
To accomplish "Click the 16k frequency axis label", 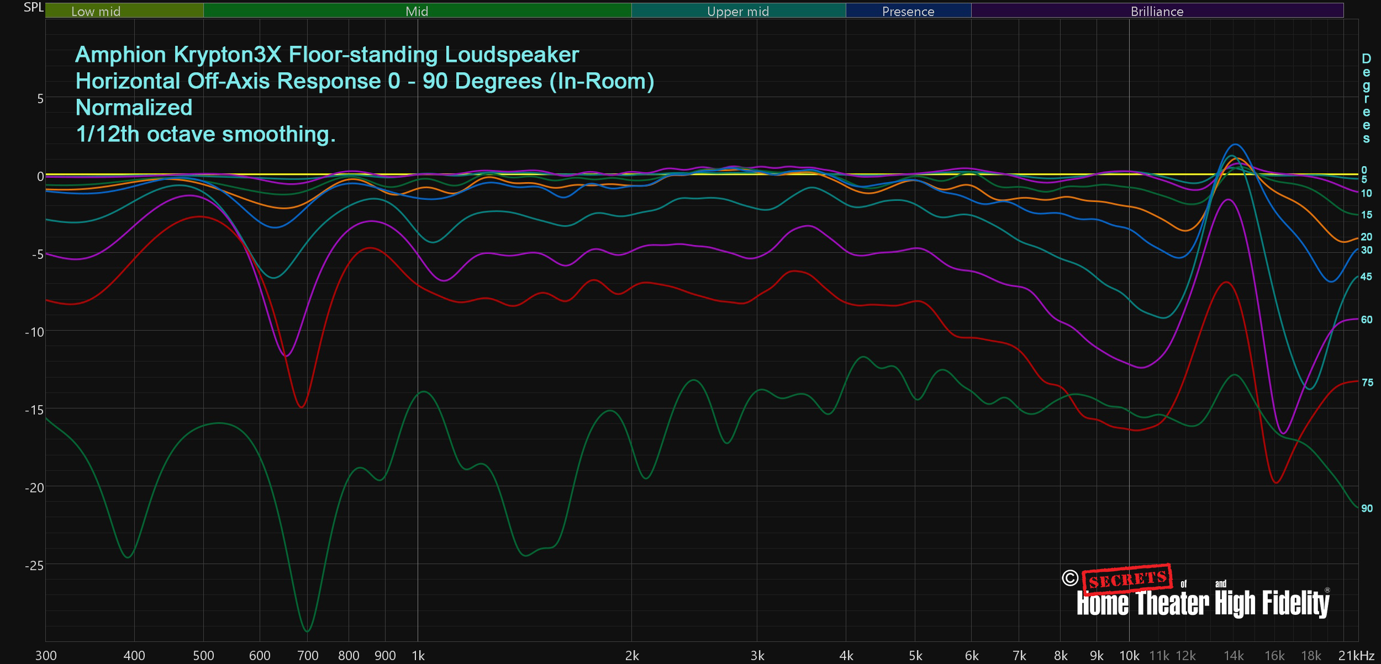I will [1275, 656].
